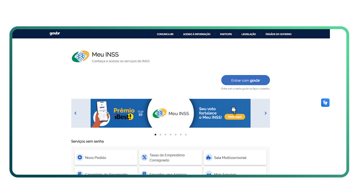359x188 pixels.
Task: Open Acesso à Informação menu item
Action: [197, 34]
